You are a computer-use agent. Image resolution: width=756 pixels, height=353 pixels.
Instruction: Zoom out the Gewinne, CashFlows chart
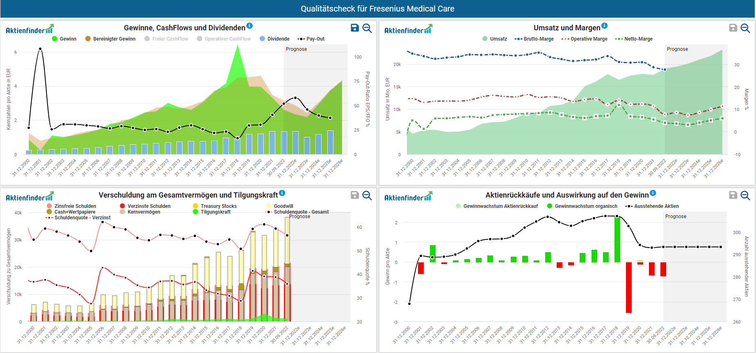click(x=367, y=28)
